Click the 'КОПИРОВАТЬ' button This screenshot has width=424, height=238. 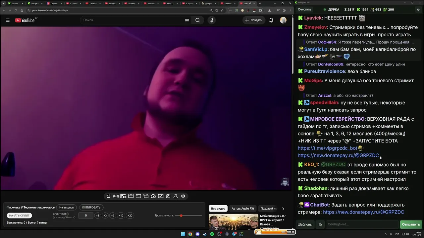(x=91, y=208)
